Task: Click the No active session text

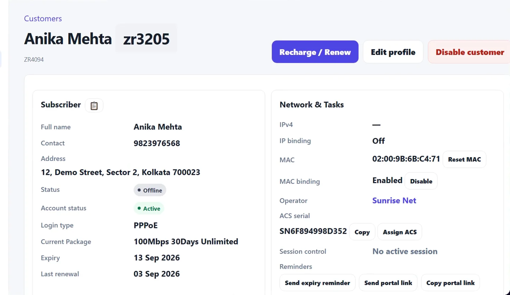Action: pyautogui.click(x=405, y=252)
